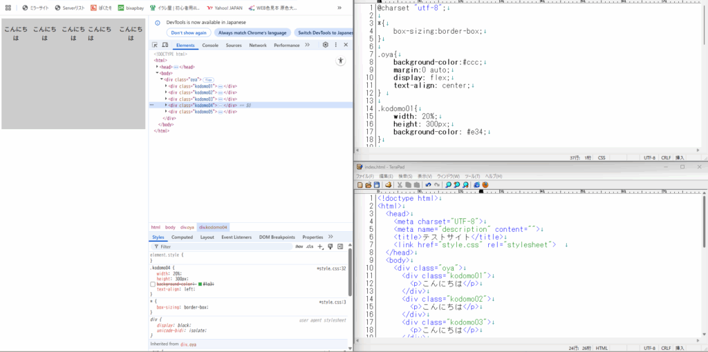Enable the background-color property checkbox
Image resolution: width=708 pixels, height=352 pixels.
tap(153, 284)
